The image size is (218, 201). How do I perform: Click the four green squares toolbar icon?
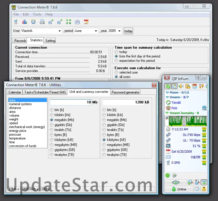point(69,22)
